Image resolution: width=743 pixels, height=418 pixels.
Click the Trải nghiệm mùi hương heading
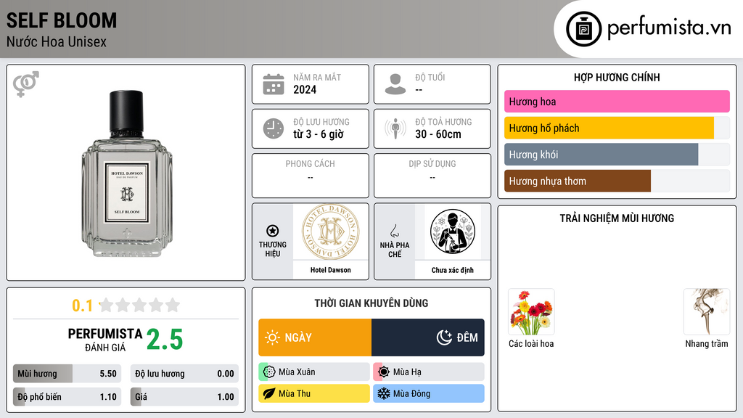(617, 218)
